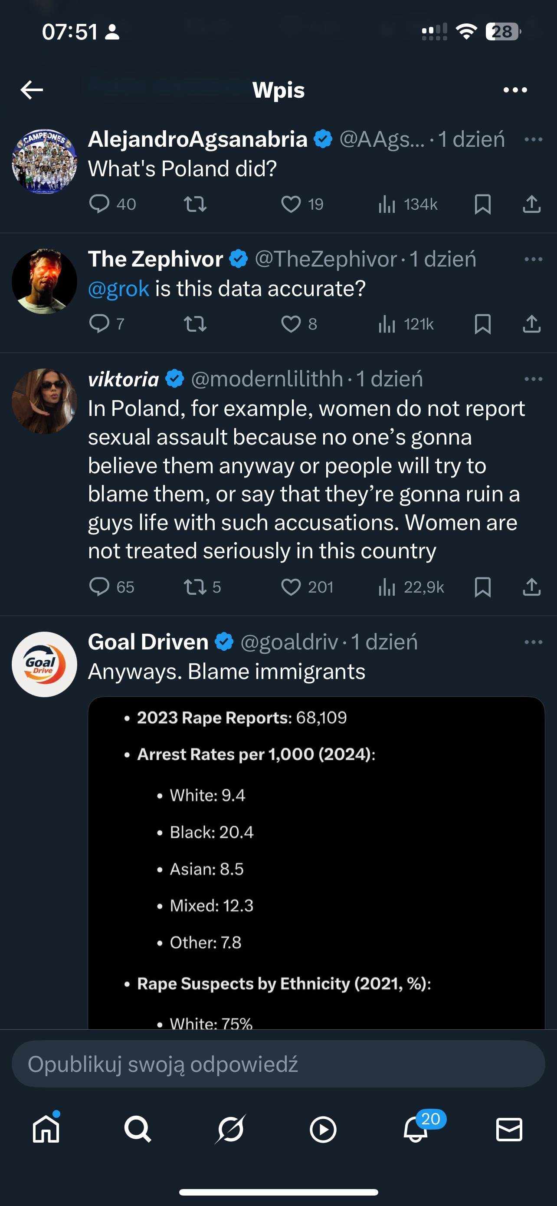Bookmark The Zephivor's post
Image resolution: width=557 pixels, height=1206 pixels.
point(482,324)
